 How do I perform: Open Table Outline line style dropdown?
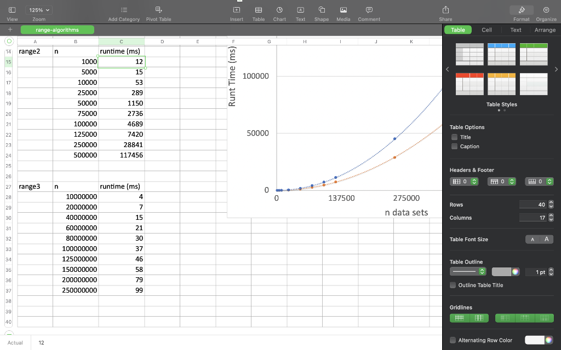click(468, 271)
